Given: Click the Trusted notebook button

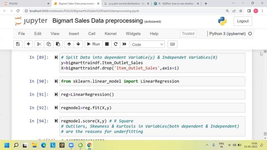Looking at the screenshot, I should tap(188, 34).
